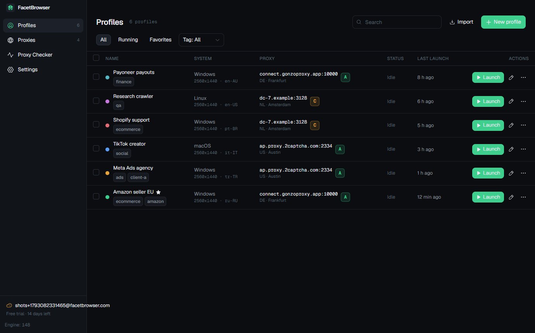Click the cloud sync icon beside account email
Image resolution: width=535 pixels, height=333 pixels.
tap(9, 306)
